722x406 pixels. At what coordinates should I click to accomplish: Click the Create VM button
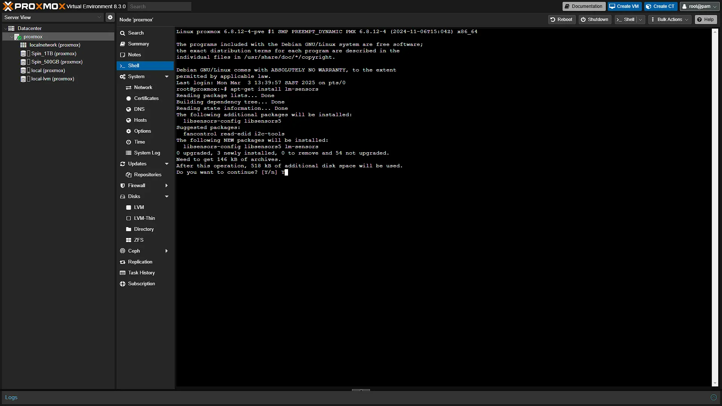(x=625, y=6)
